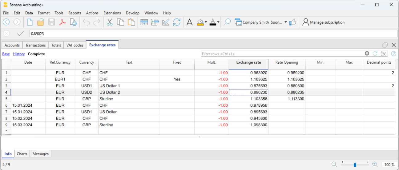Click the Check accounting triangle-ruler icon
Viewport: 399px width, 170px height.
pos(166,22)
